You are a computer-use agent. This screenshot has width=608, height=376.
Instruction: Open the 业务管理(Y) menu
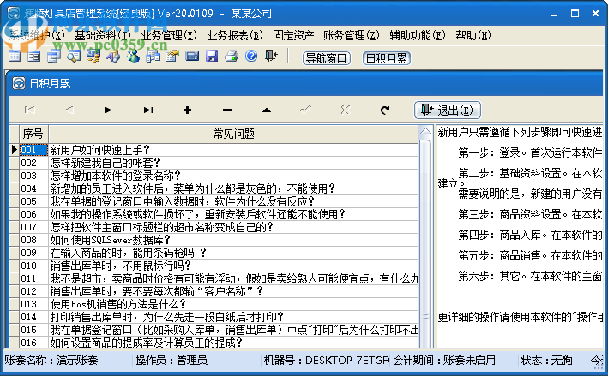pyautogui.click(x=169, y=35)
